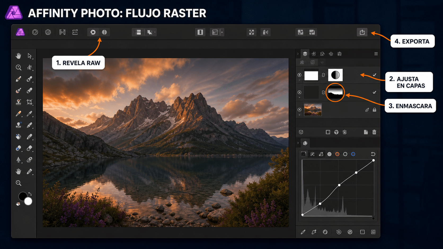The image size is (443, 249).
Task: Click the square icon in curves bottom bar
Action: pos(362,232)
